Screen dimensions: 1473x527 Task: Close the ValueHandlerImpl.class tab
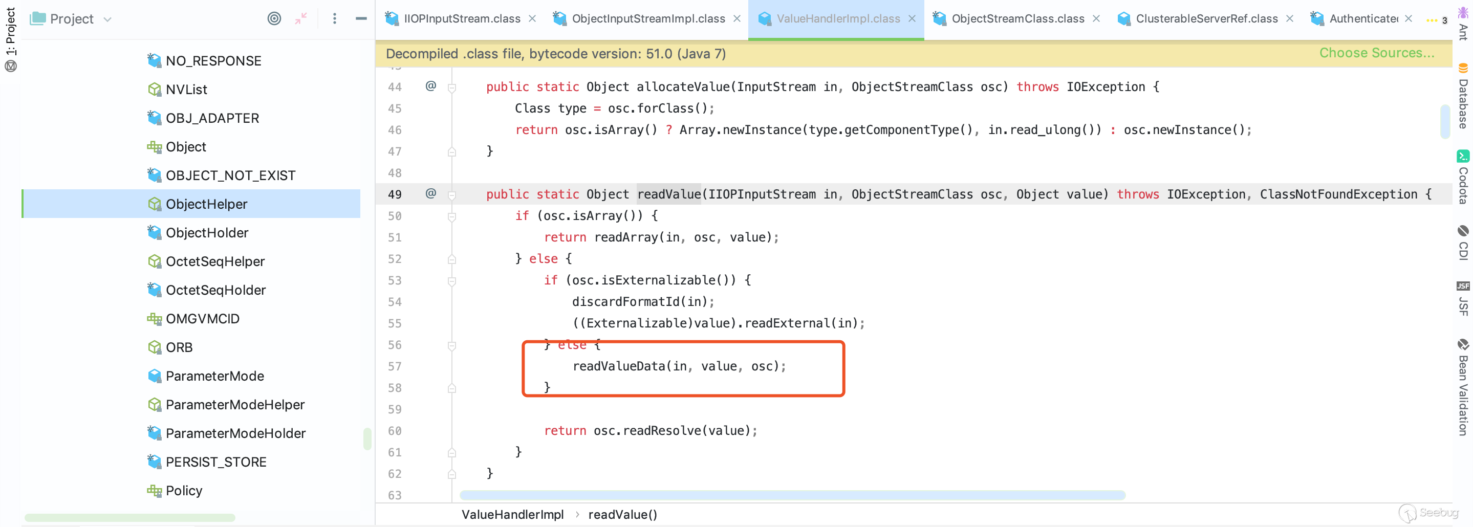click(x=912, y=19)
